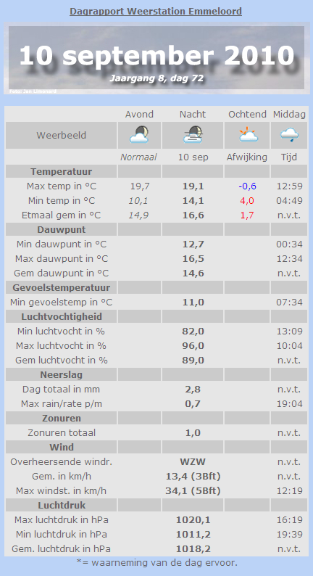Image resolution: width=313 pixels, height=576 pixels.
Task: Click the Max temp value 19,1
Action: coord(193,186)
